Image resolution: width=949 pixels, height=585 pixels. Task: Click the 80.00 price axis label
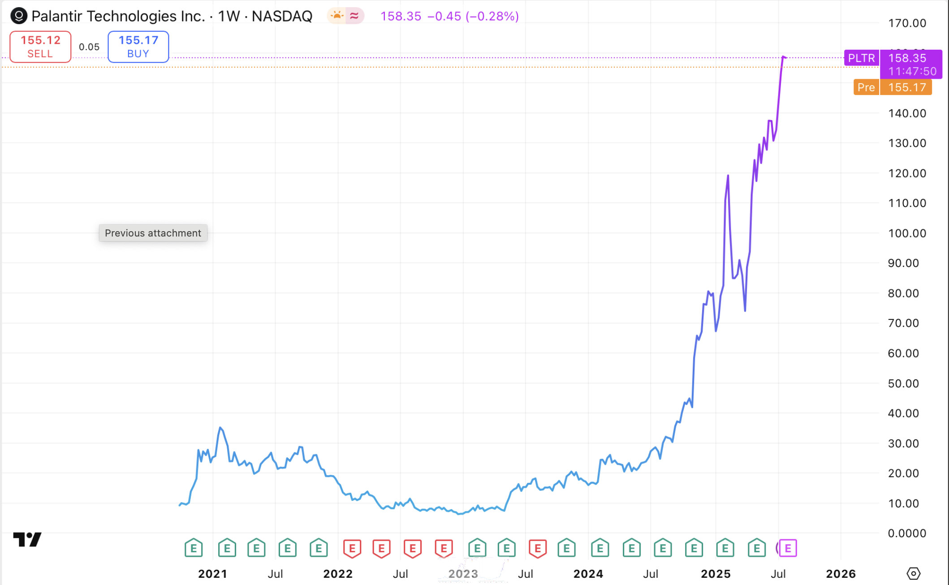click(x=903, y=293)
